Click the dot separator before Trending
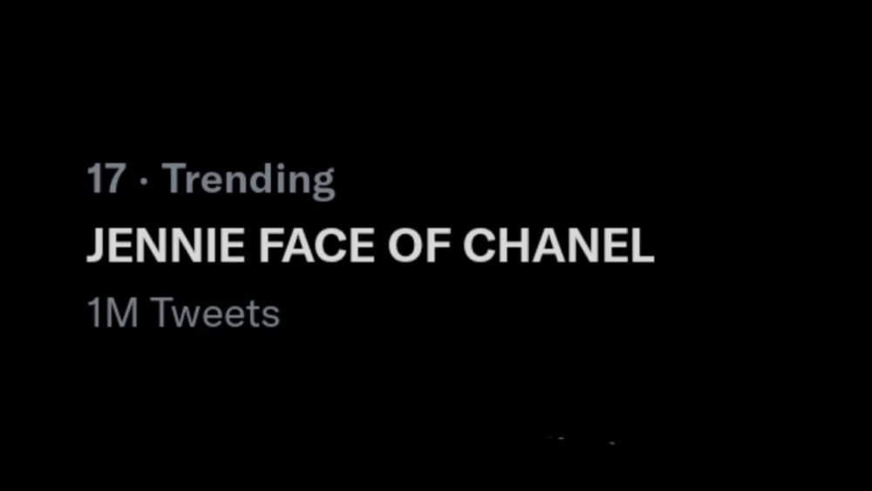The width and height of the screenshot is (872, 491). [144, 181]
